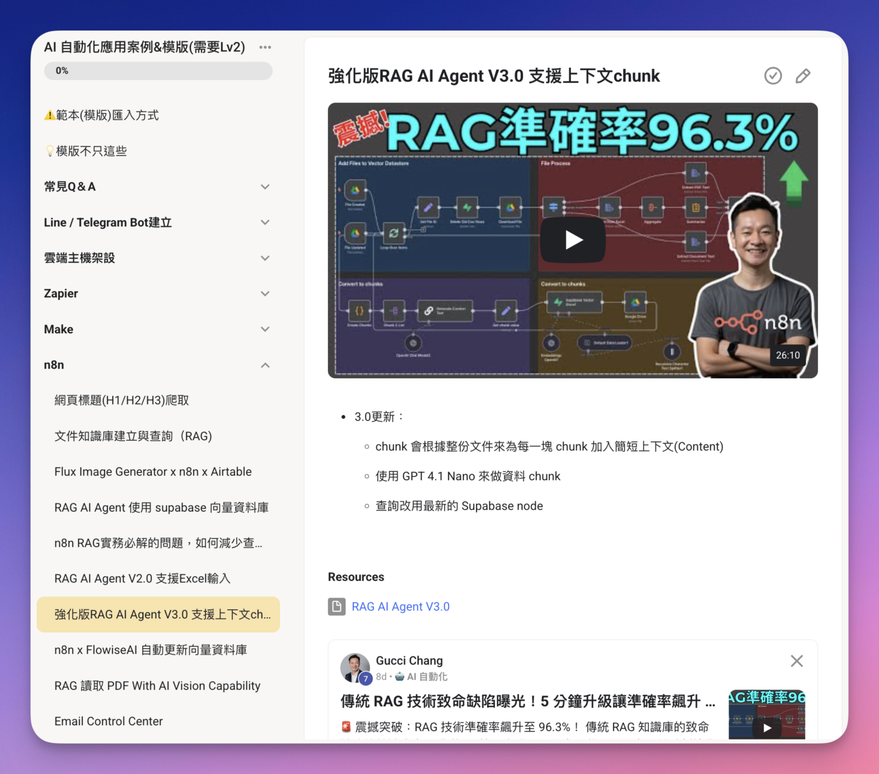Expand the 雲端主機架設 section chevron
The width and height of the screenshot is (879, 774).
pos(265,258)
